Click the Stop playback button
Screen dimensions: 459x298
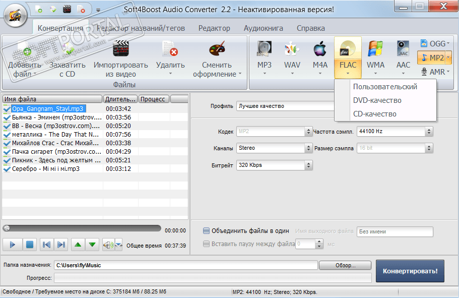(30, 245)
